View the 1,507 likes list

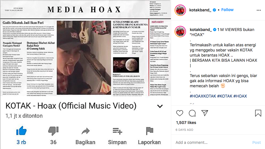[x=186, y=123]
